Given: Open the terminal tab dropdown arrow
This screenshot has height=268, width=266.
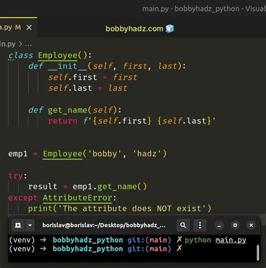Looking at the screenshot, I should click(30, 225).
